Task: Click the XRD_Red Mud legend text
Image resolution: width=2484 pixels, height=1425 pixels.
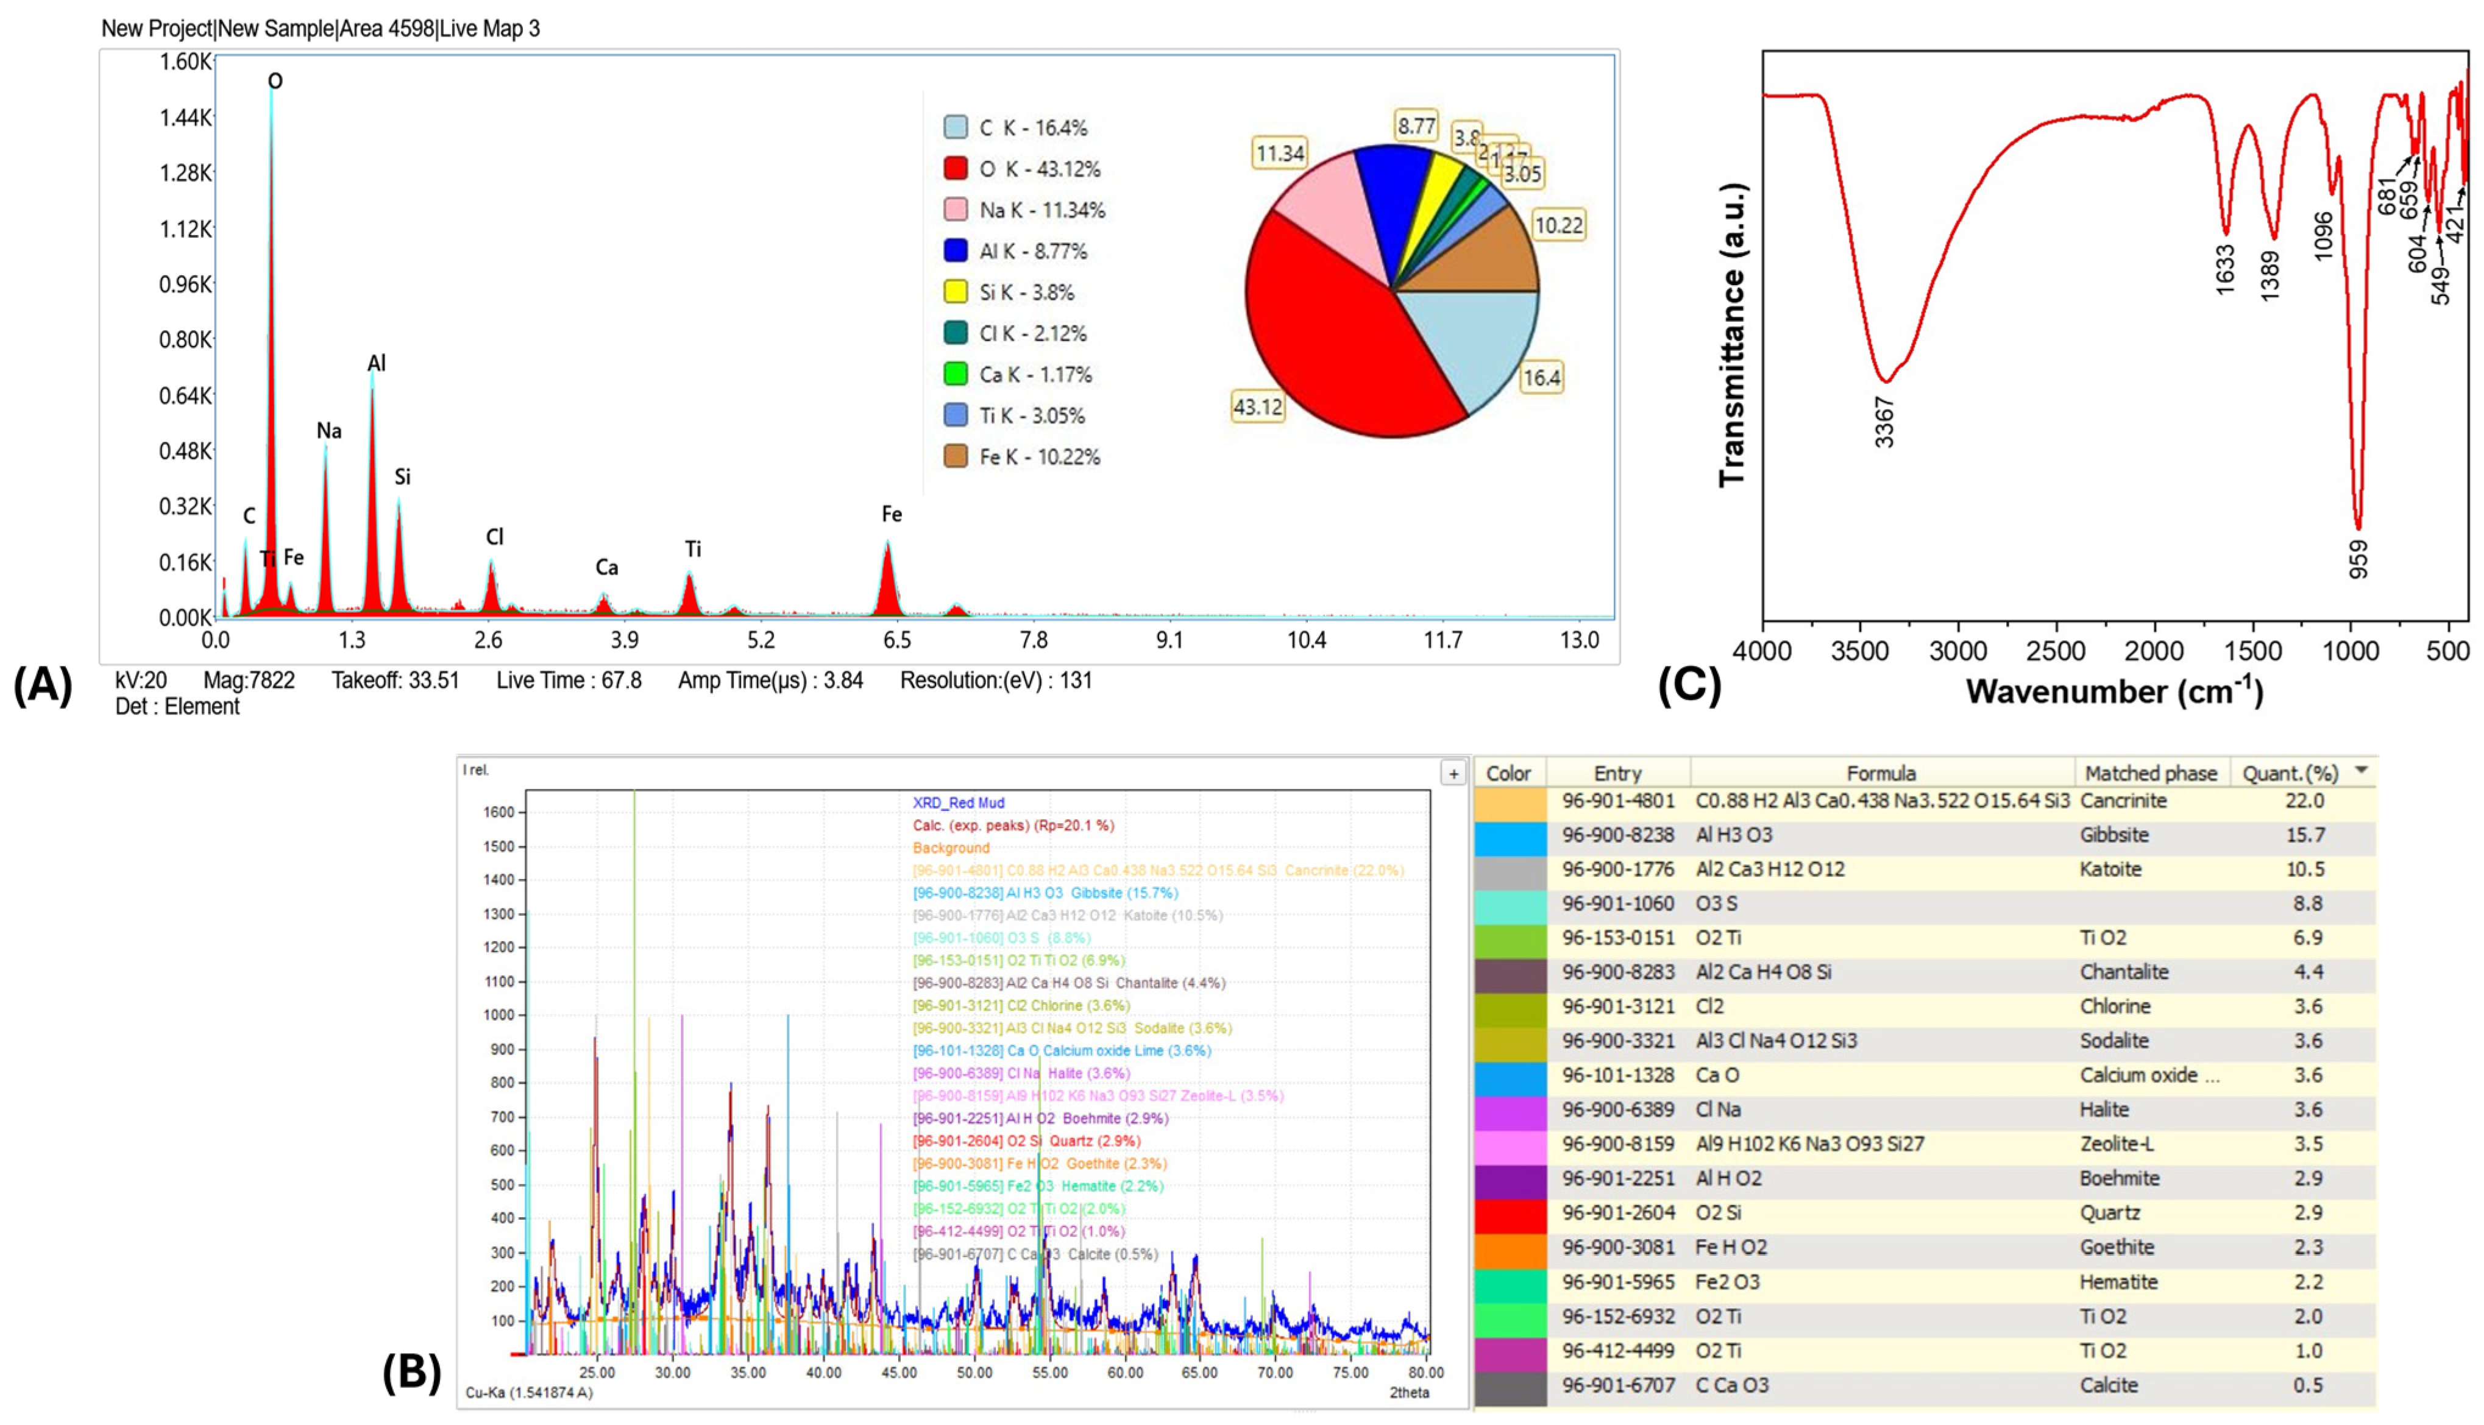Action: 958,804
